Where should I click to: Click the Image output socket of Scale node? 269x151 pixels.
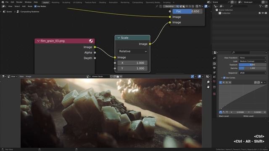pyautogui.click(x=150, y=44)
